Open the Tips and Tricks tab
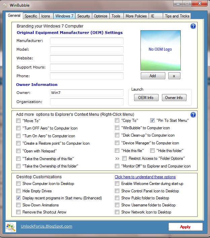The image size is (210, 238). (177, 16)
